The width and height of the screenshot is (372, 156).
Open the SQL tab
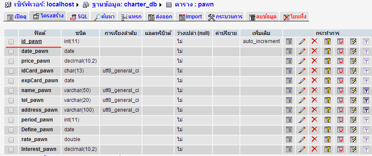coord(79,17)
